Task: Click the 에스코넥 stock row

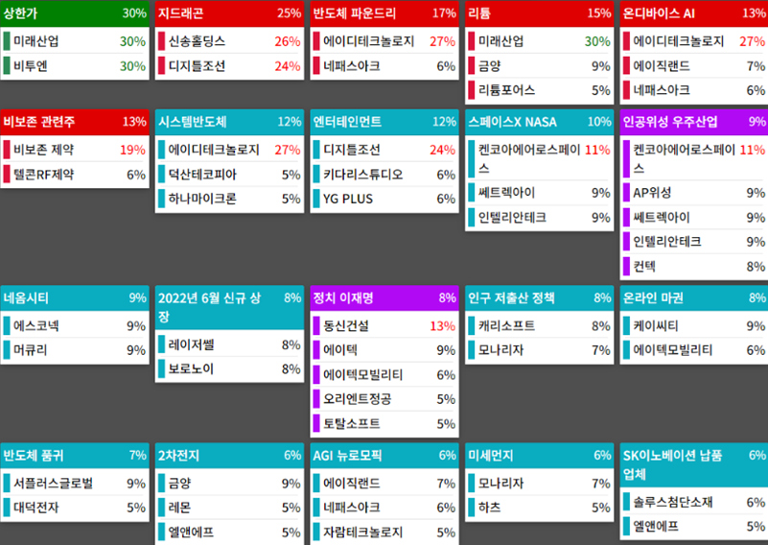Action: [75, 325]
